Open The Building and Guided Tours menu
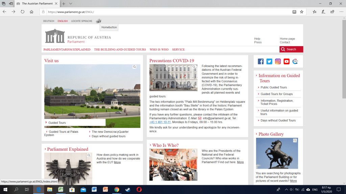The height and width of the screenshot is (194, 346). pyautogui.click(x=120, y=50)
